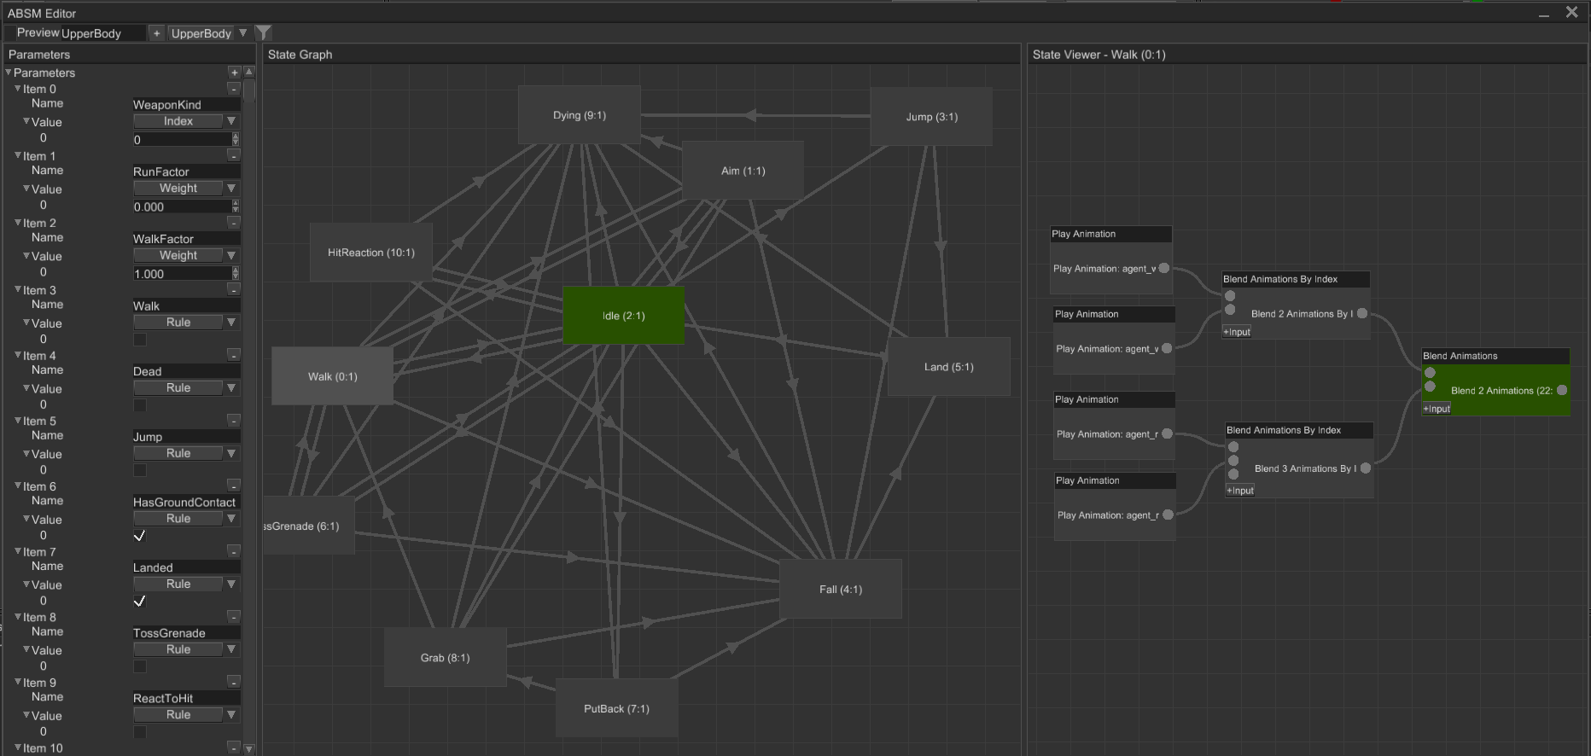
Task: Click output pin of green Blend Animations node
Action: [x=1561, y=390]
